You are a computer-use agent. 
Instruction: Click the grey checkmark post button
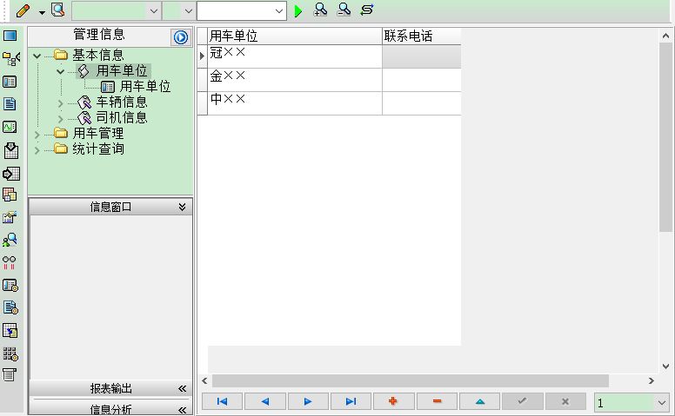point(522,401)
